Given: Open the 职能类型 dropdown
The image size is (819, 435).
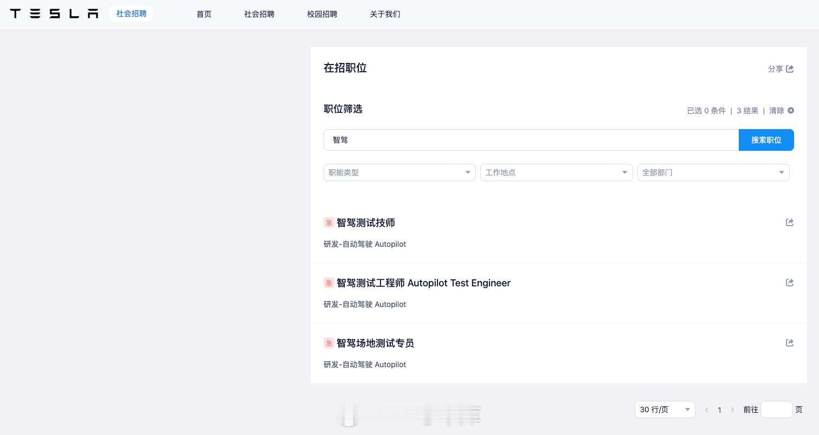Looking at the screenshot, I should [399, 172].
